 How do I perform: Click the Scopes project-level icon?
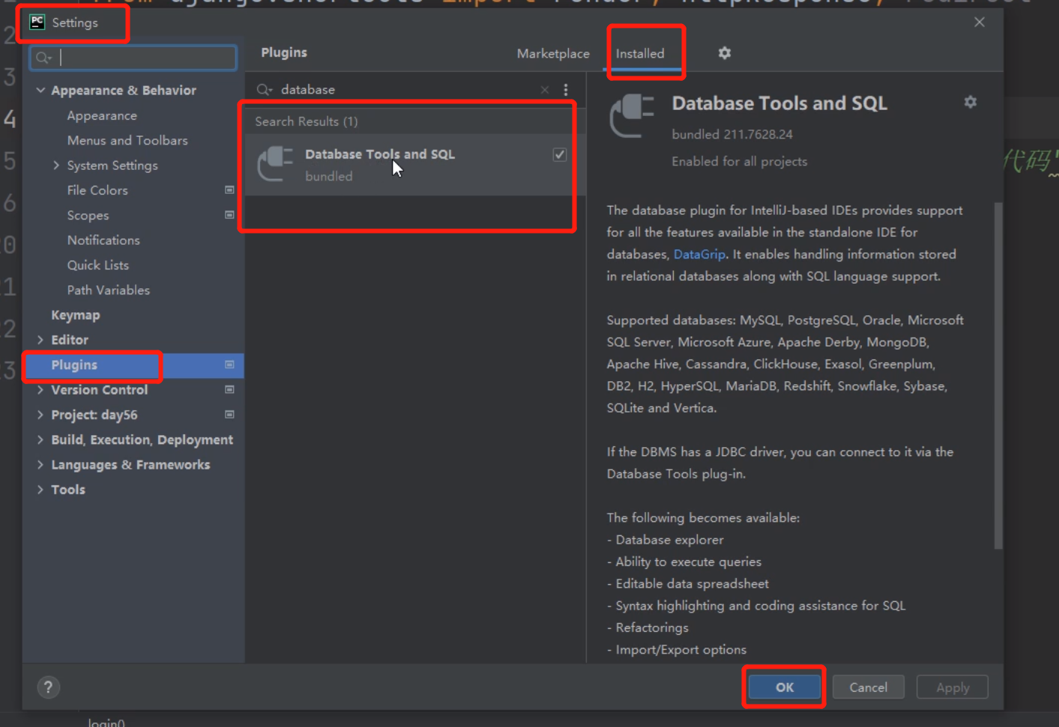[x=229, y=215]
